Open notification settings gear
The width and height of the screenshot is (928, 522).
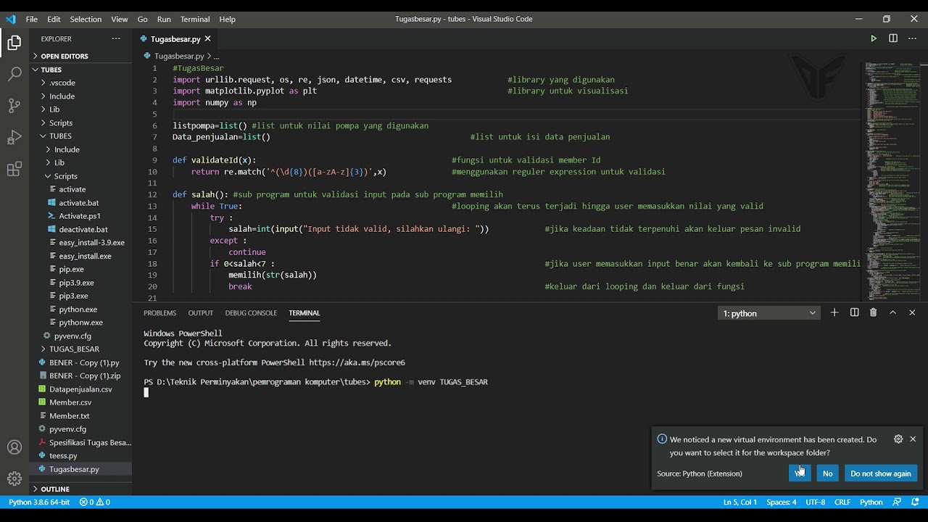point(898,439)
